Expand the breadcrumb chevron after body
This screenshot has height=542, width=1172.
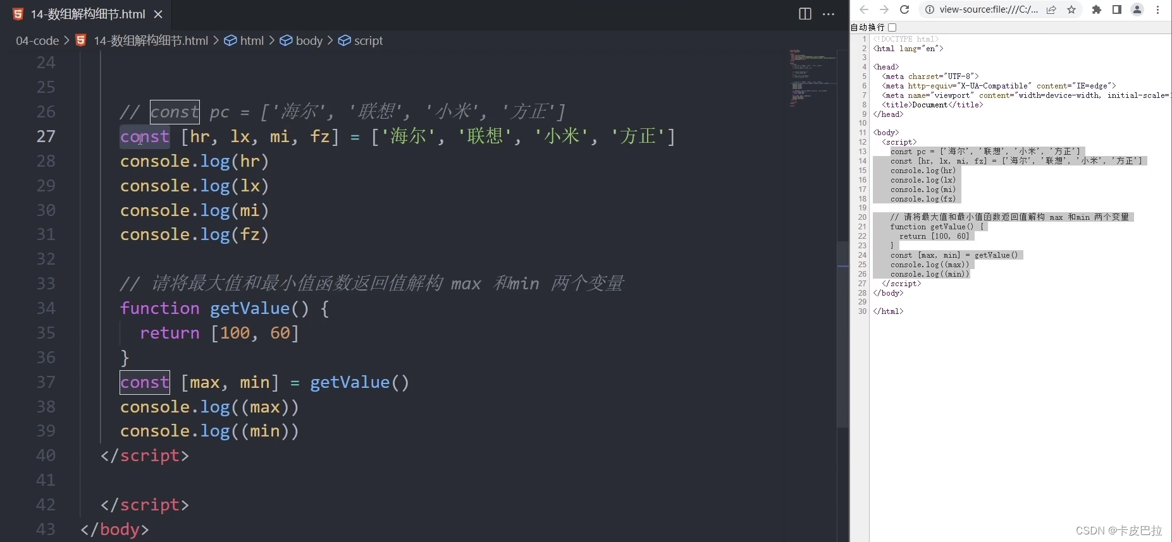[x=330, y=40]
